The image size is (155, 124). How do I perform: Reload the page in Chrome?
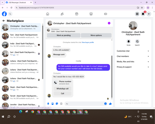[11, 7]
